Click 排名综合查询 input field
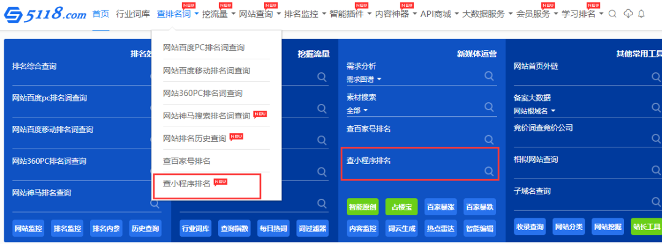The width and height of the screenshot is (662, 244). (82, 77)
